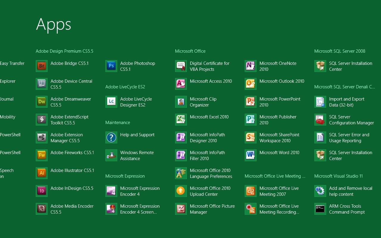
Task: Select the Microsoft Office group header
Action: pyautogui.click(x=190, y=51)
